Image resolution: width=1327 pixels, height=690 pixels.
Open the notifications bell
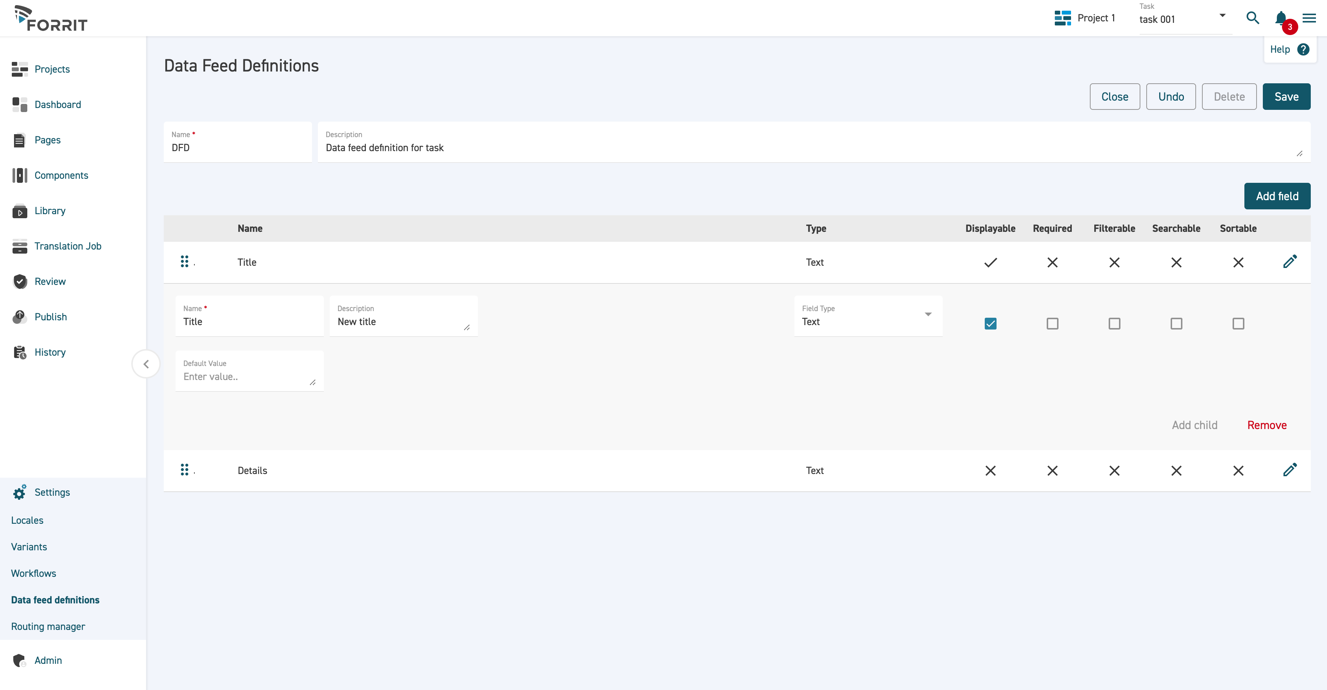(1281, 18)
